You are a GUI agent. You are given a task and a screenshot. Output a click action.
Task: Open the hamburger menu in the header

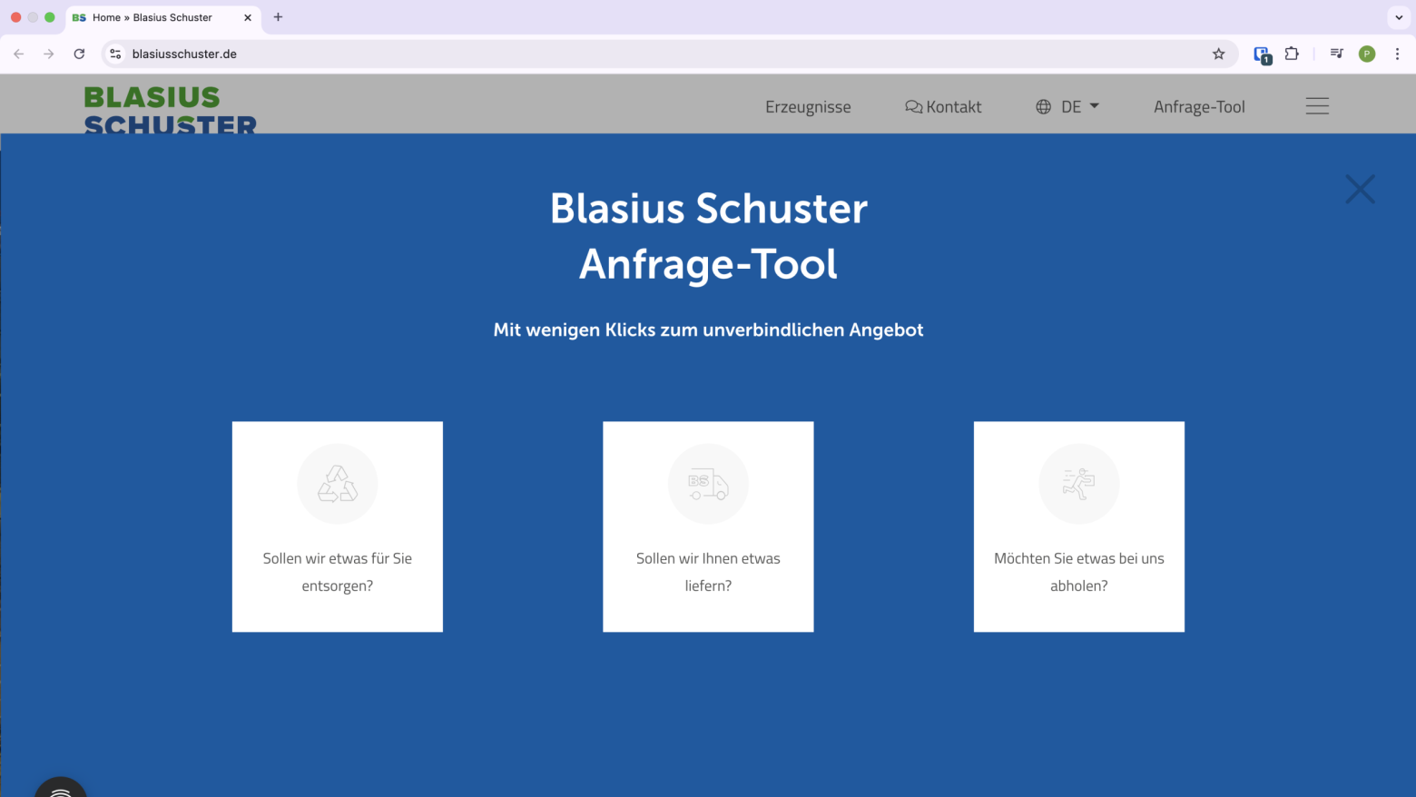point(1317,106)
